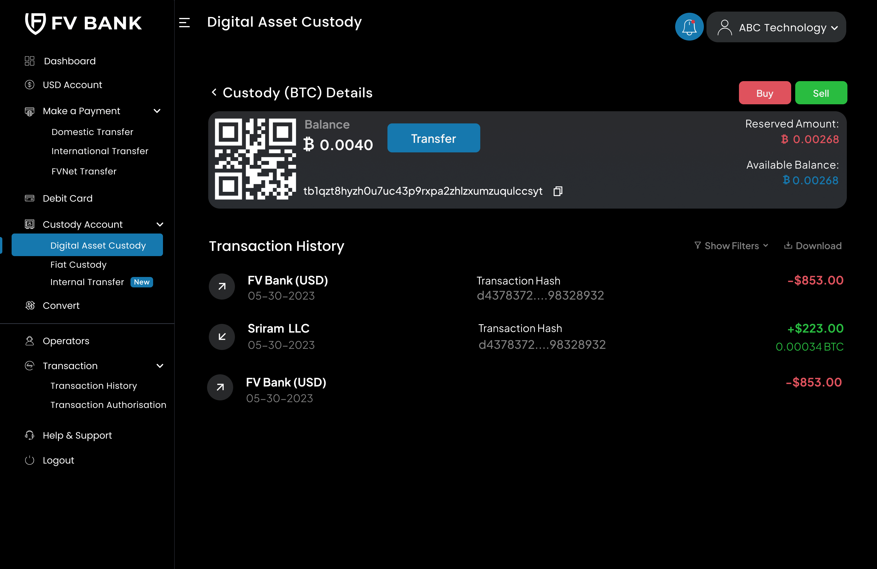Collapse the Custody Account submenu

tap(160, 225)
